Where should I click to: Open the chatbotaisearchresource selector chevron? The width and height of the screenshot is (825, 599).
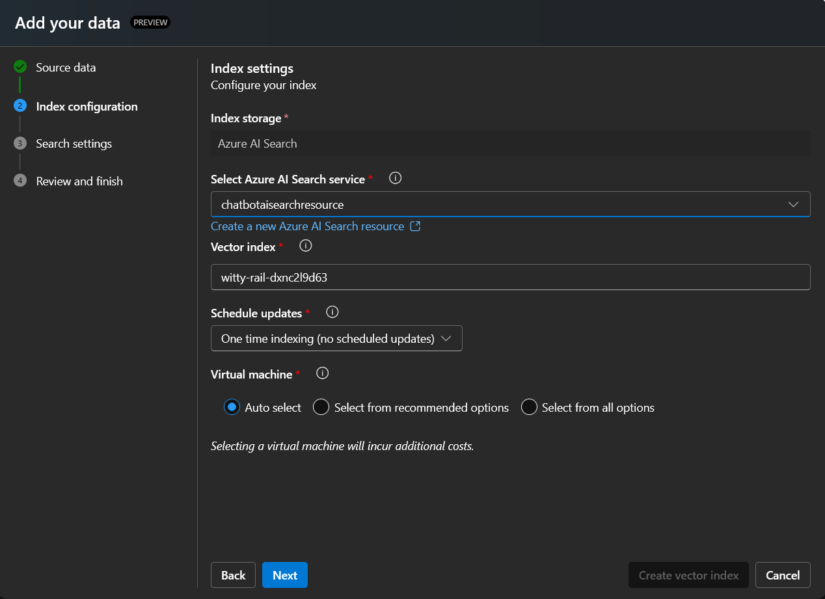coord(793,204)
